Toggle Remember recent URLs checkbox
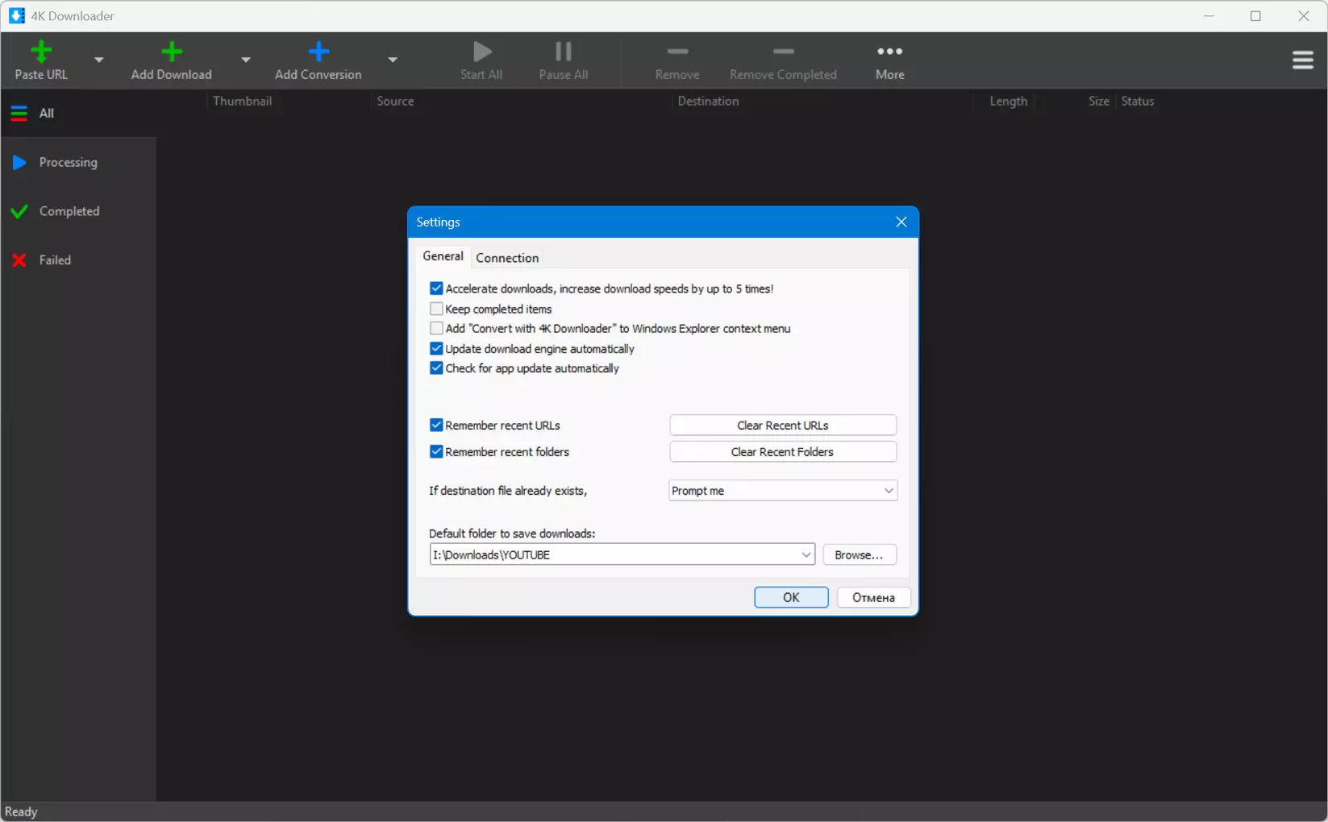The image size is (1328, 822). click(436, 425)
